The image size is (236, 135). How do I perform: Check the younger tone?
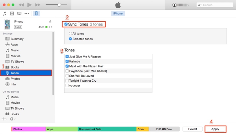tap(67, 85)
